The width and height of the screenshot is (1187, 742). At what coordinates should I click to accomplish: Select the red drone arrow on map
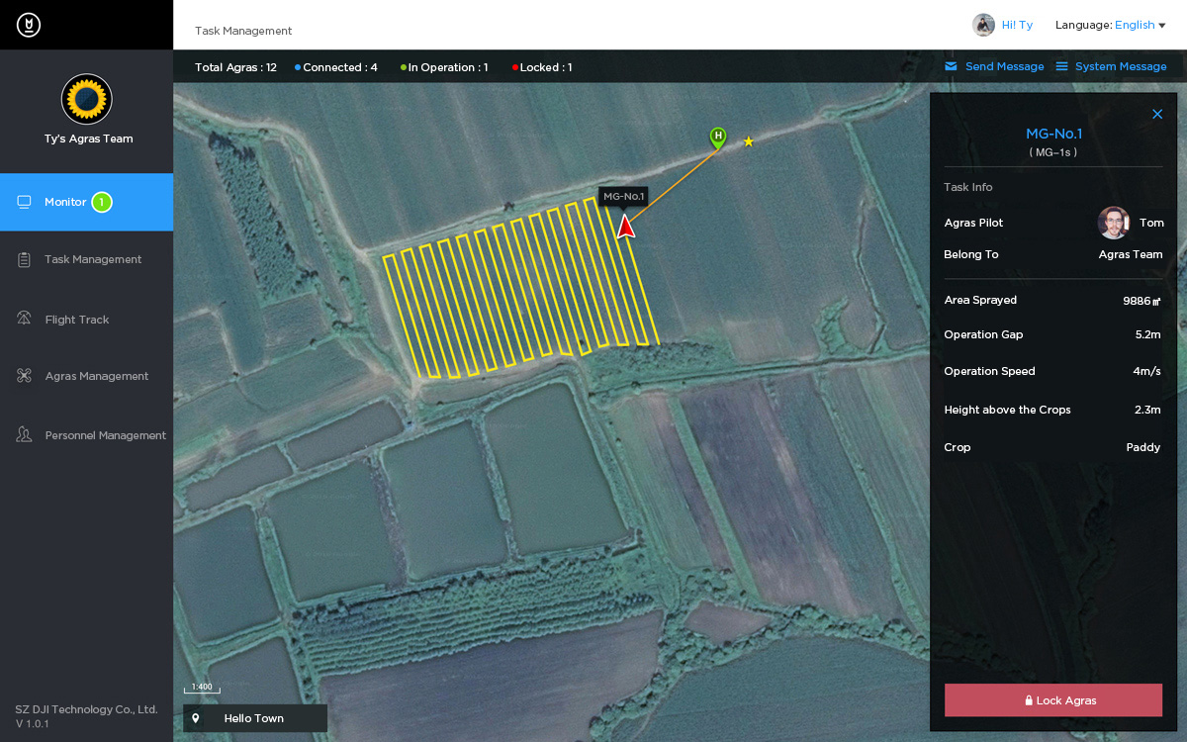[625, 226]
